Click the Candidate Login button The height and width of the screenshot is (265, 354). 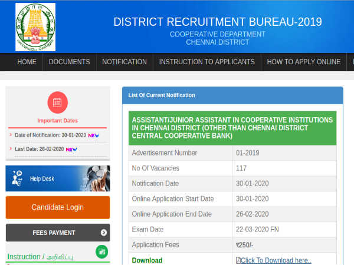(58, 207)
